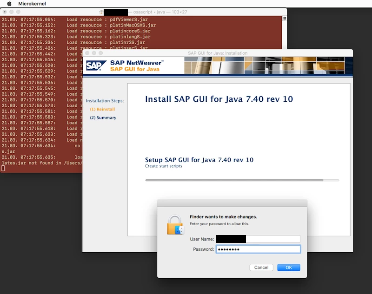Select the (2) Summary installation step

click(103, 118)
